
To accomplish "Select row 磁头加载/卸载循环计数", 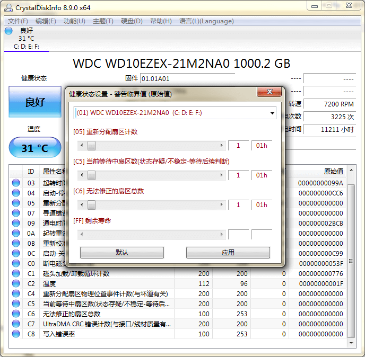I will pyautogui.click(x=177, y=273).
